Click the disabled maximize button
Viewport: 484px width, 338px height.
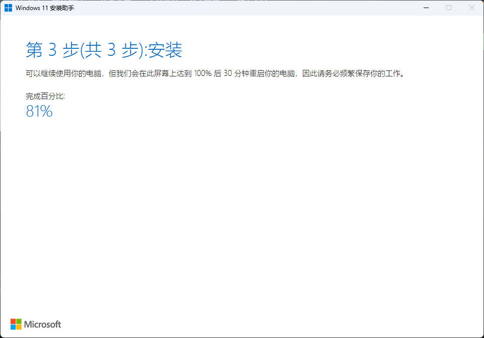click(x=448, y=8)
